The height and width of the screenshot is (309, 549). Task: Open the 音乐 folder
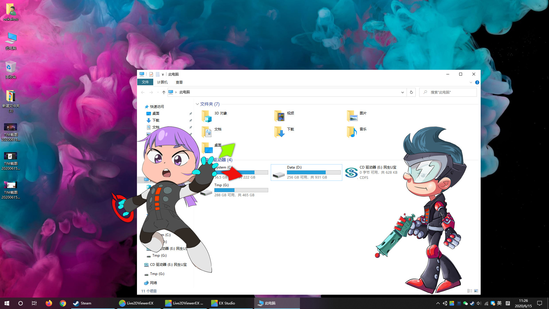click(363, 129)
